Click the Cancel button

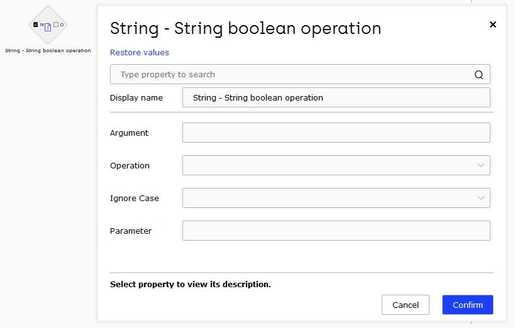pos(406,305)
